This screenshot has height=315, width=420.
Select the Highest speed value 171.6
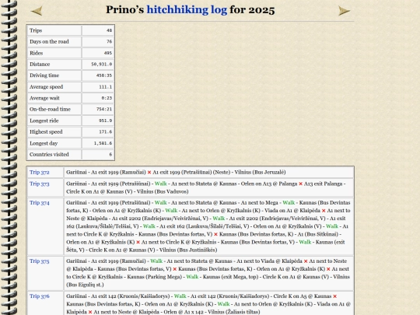[x=106, y=132]
